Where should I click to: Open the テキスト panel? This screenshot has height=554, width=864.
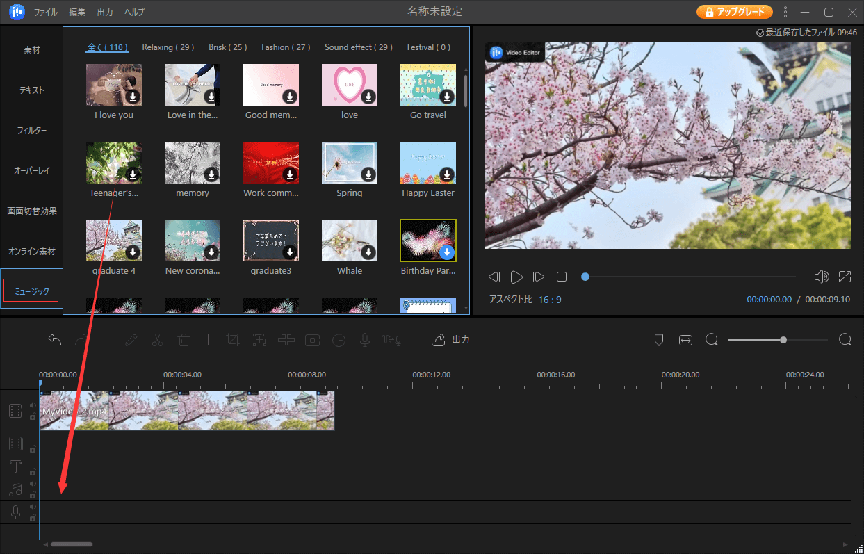(x=32, y=90)
